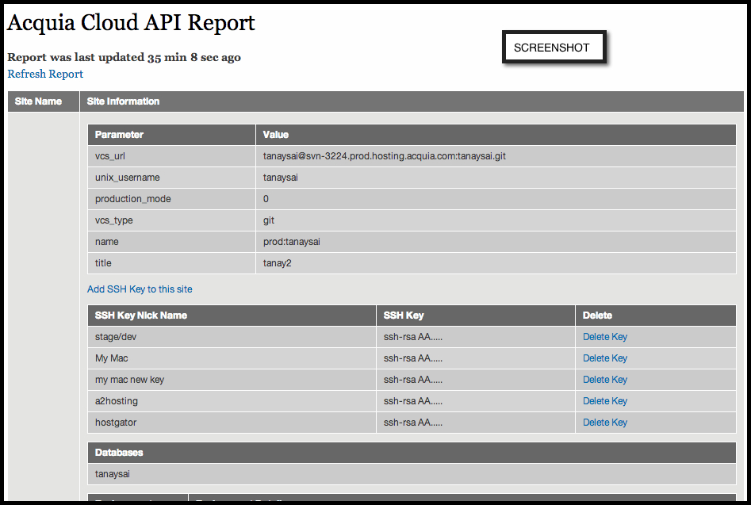Viewport: 751px width, 505px height.
Task: Delete the a2hosting SSH key
Action: click(604, 401)
